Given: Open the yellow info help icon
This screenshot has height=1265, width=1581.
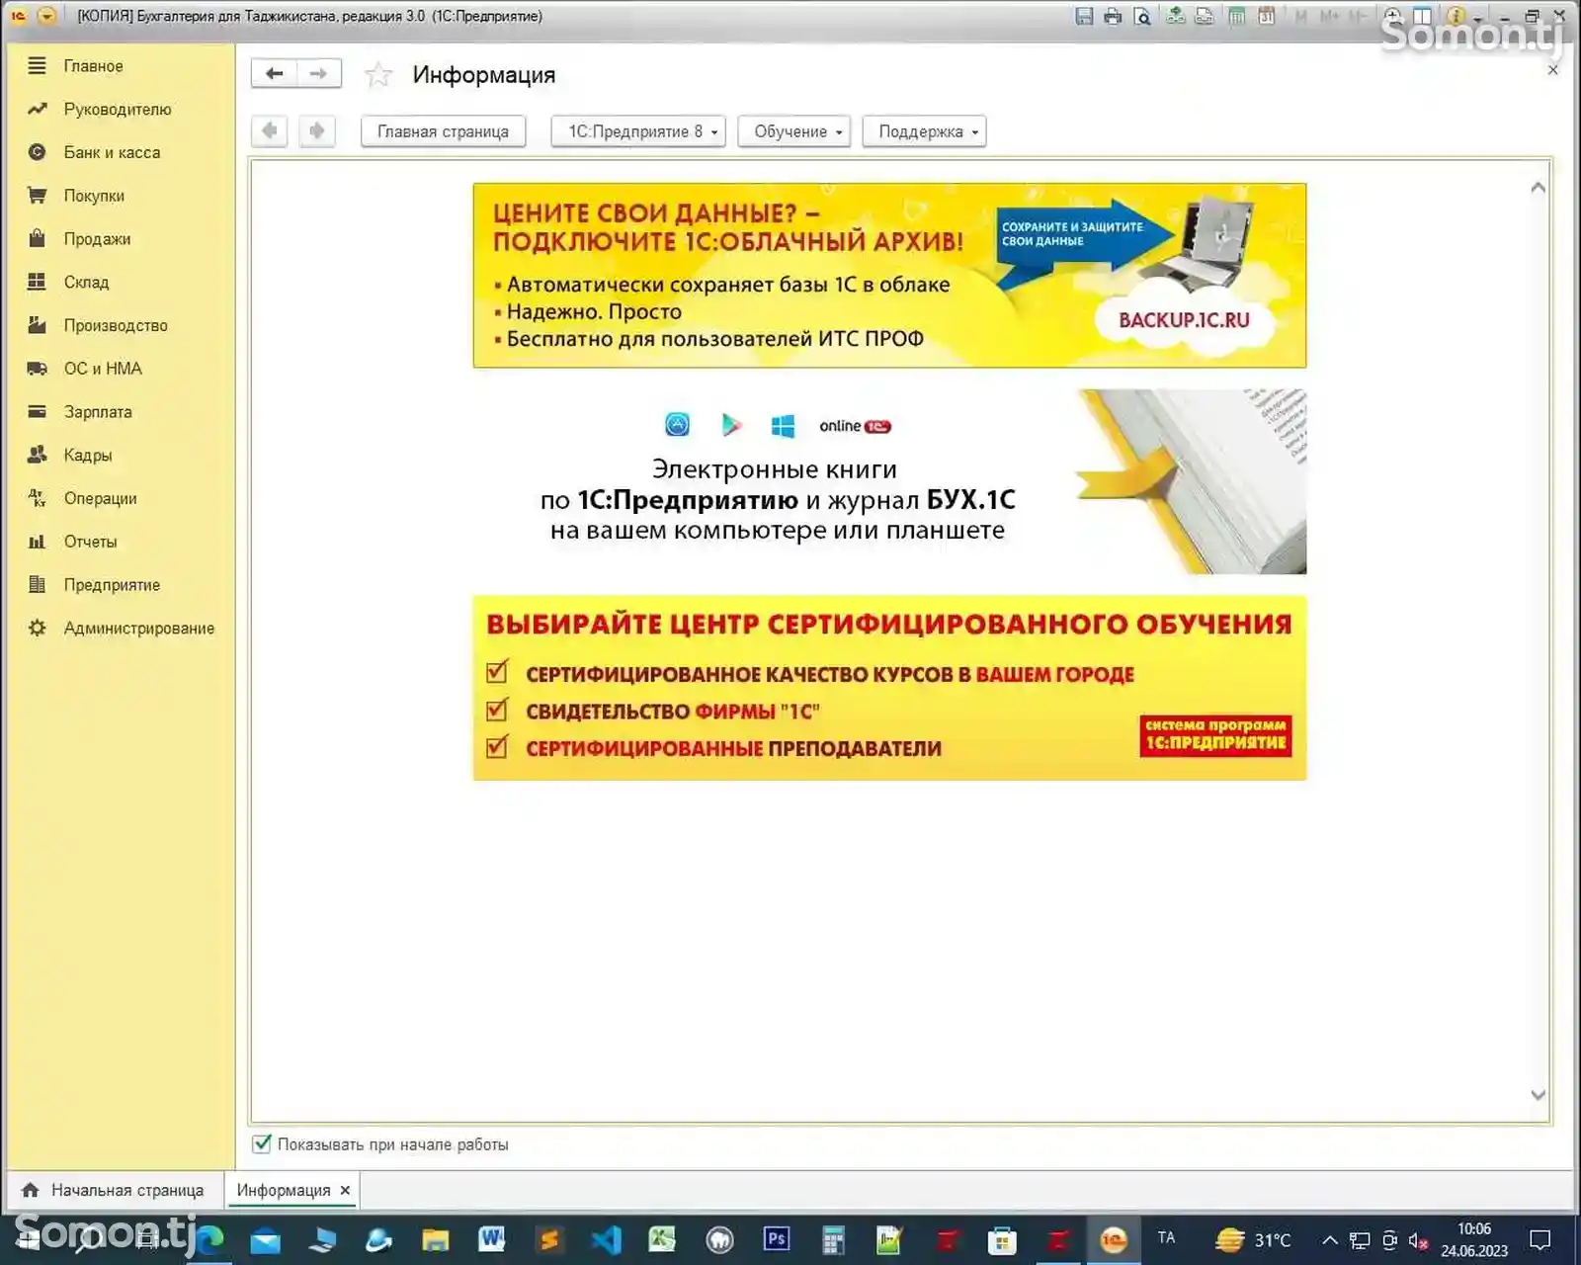Looking at the screenshot, I should coord(1456,16).
